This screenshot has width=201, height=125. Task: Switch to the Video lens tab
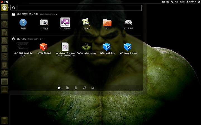(x=93, y=88)
